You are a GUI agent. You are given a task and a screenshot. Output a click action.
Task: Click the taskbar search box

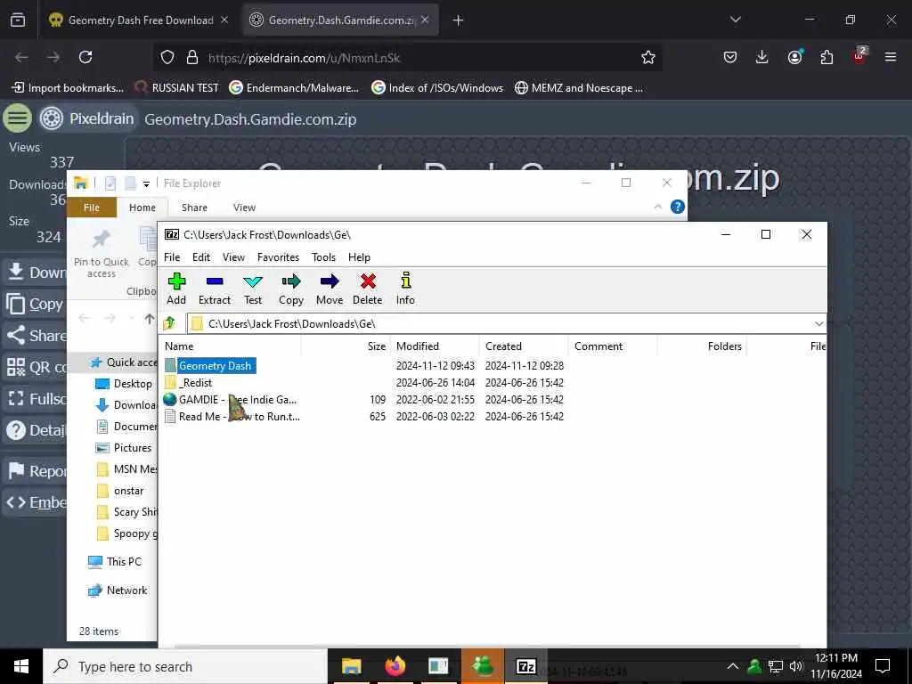pos(185,666)
